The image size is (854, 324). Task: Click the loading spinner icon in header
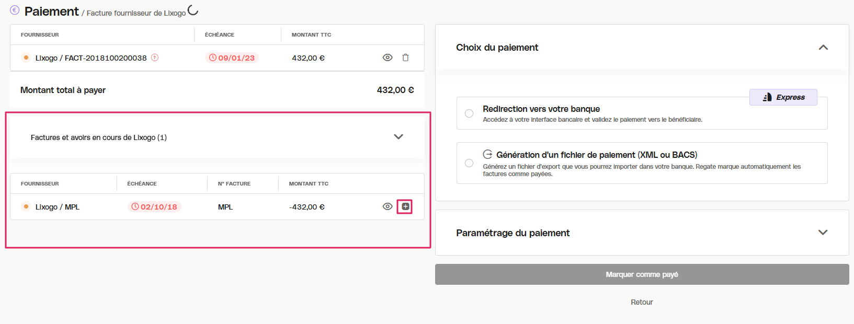coord(193,10)
